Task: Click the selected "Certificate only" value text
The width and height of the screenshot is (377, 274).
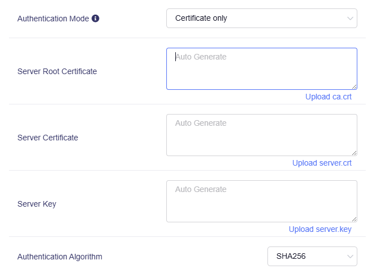Action: (x=201, y=18)
